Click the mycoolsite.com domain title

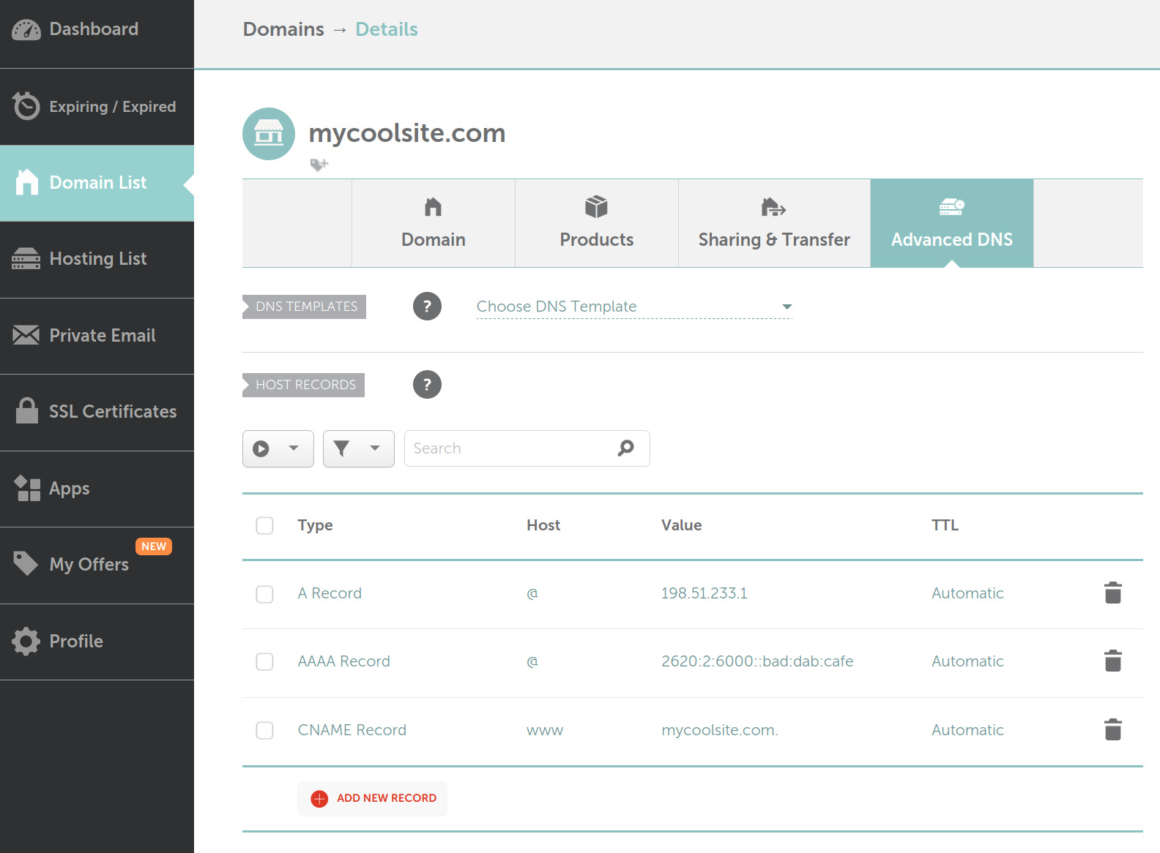pyautogui.click(x=407, y=133)
